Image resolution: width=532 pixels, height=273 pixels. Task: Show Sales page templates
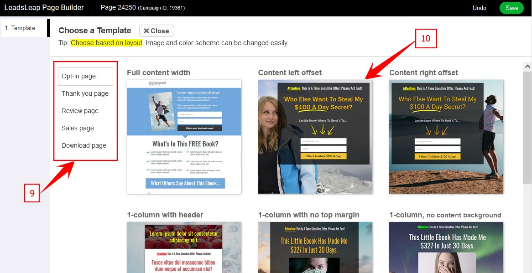point(78,128)
